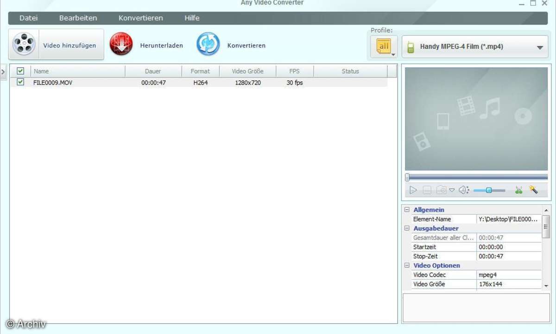Screen dimensions: 556x334
Task: Mute audio with the speaker icon
Action: tap(464, 190)
